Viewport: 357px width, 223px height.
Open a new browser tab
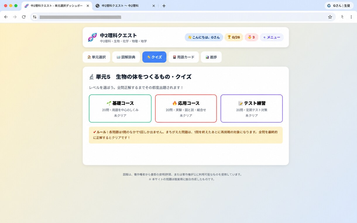164,6
